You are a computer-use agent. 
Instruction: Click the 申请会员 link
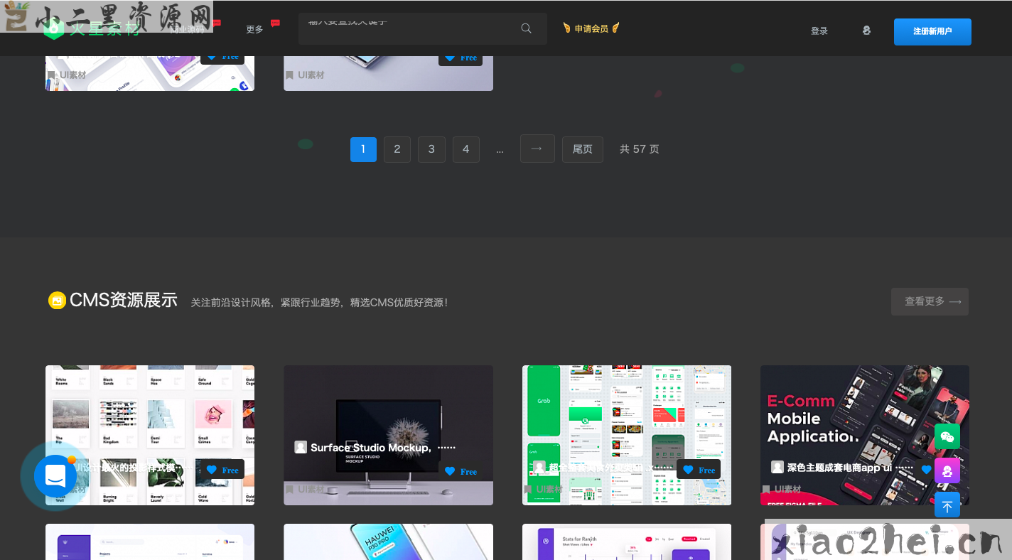591,28
